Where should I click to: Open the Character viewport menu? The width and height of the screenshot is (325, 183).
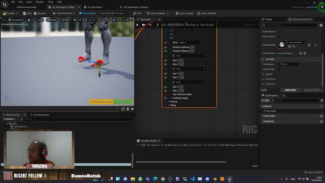coord(51,20)
